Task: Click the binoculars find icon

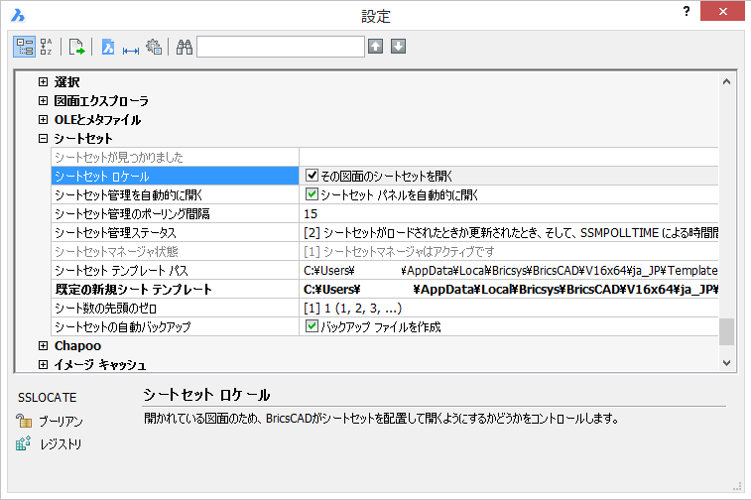Action: [x=185, y=47]
